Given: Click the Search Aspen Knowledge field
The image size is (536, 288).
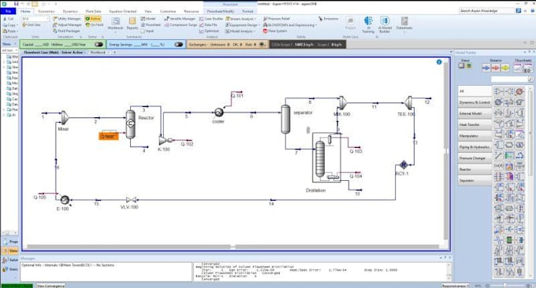Looking at the screenshot, I should tap(487, 11).
